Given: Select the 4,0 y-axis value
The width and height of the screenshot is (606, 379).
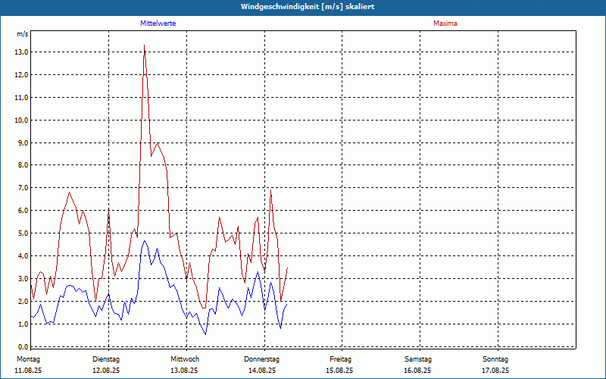Looking at the screenshot, I should [x=23, y=256].
